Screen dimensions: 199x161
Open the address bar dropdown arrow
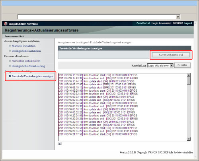[x=178, y=17]
